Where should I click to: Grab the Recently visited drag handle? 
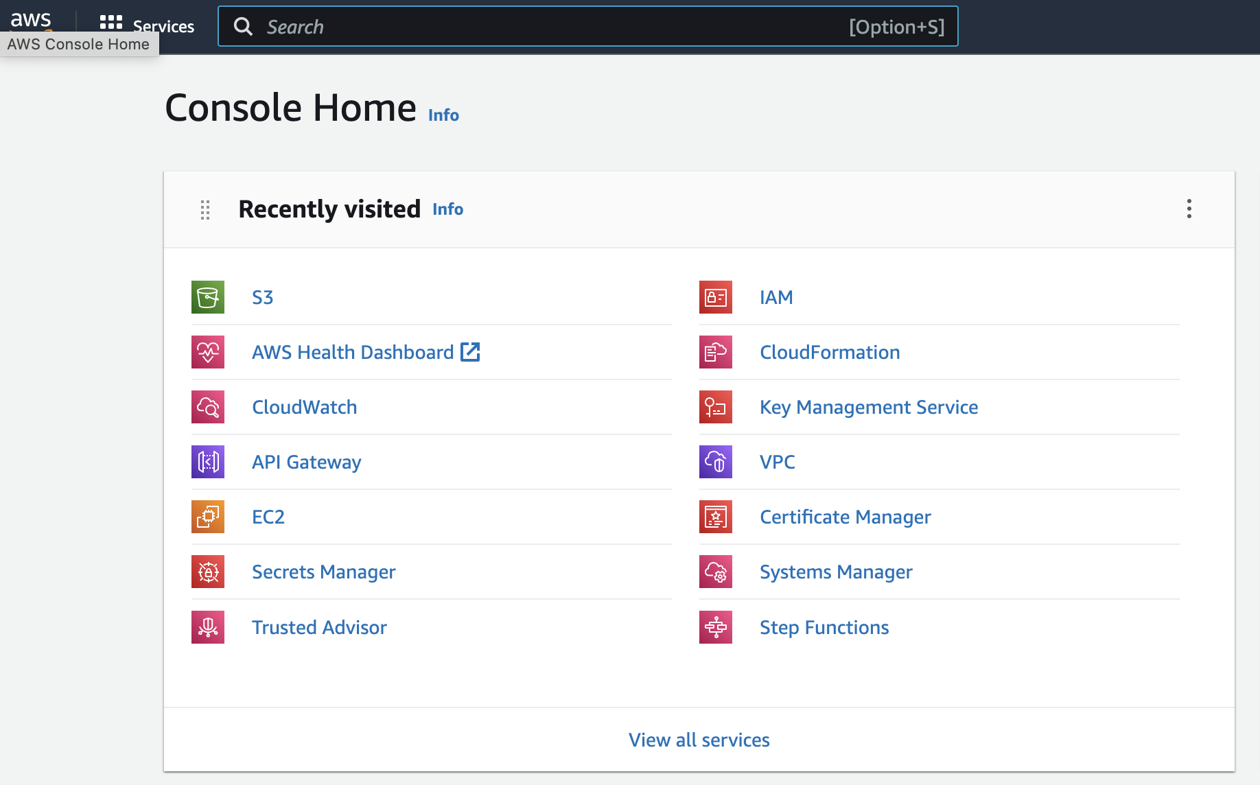(x=205, y=209)
